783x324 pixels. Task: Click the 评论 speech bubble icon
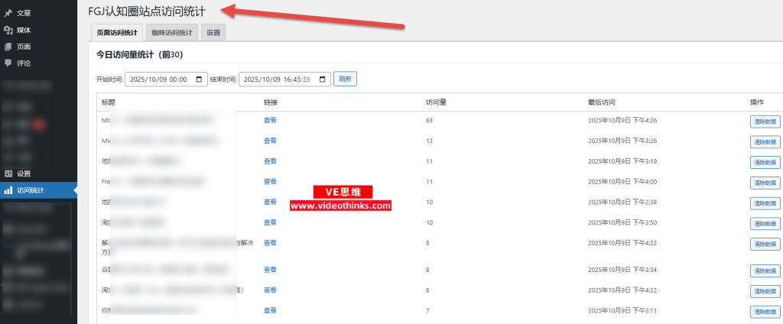point(8,63)
